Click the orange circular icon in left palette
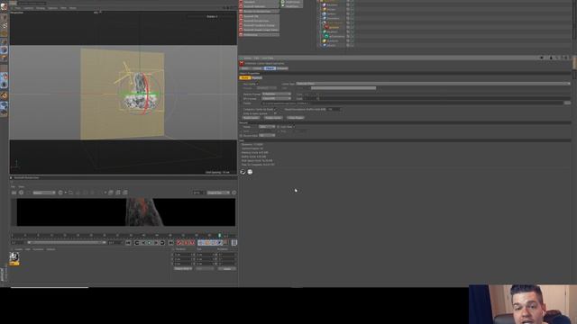 click(4, 95)
